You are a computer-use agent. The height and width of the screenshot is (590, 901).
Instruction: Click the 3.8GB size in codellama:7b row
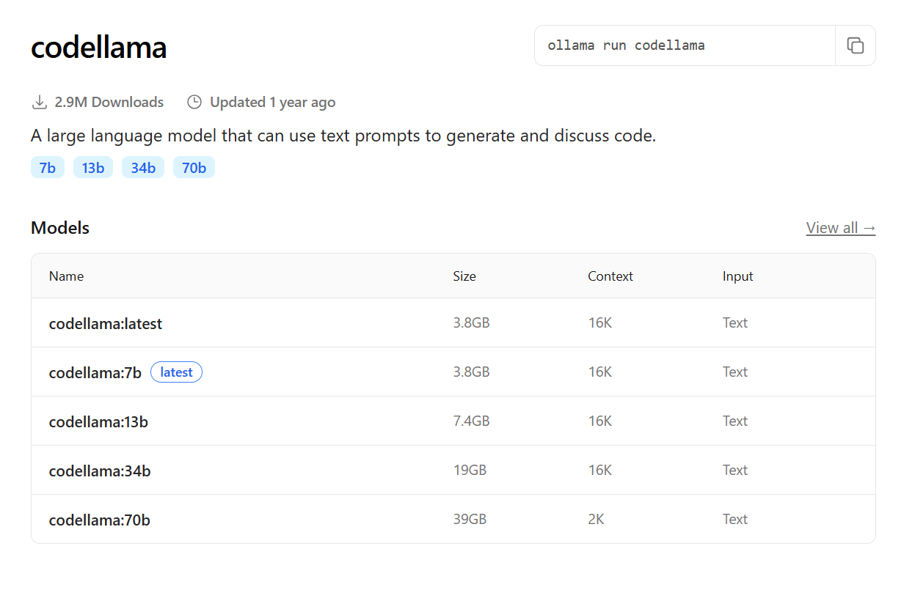coord(471,372)
